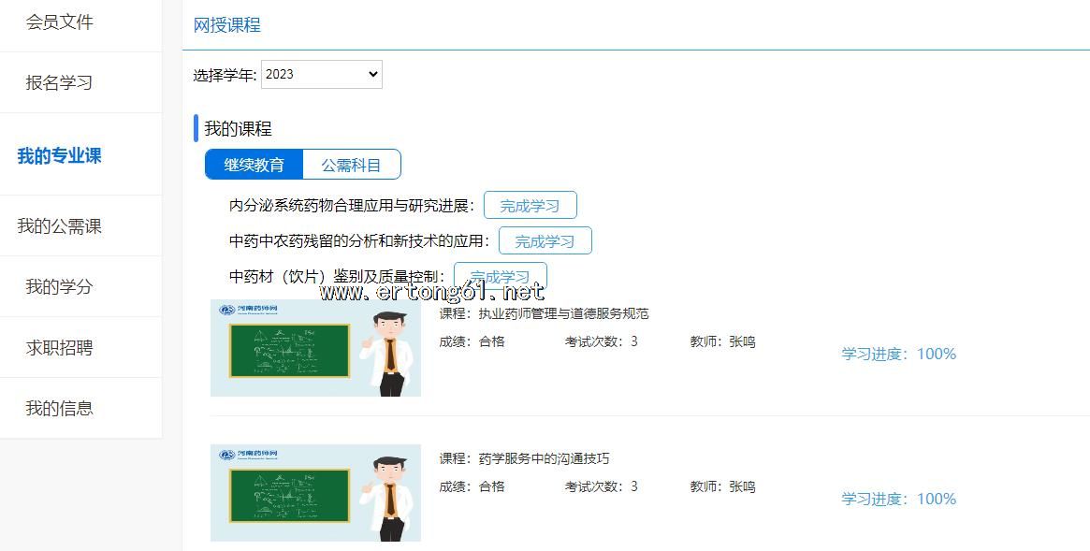Open the 选择学年 year dropdown
The height and width of the screenshot is (551, 1090).
321,75
